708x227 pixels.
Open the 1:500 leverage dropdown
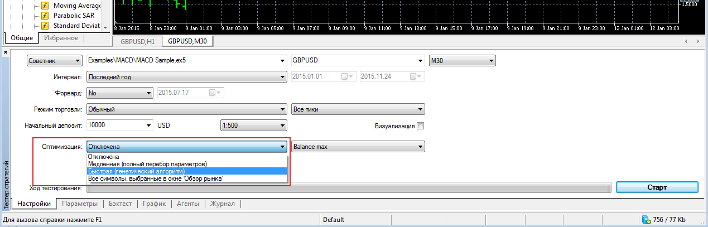click(254, 125)
